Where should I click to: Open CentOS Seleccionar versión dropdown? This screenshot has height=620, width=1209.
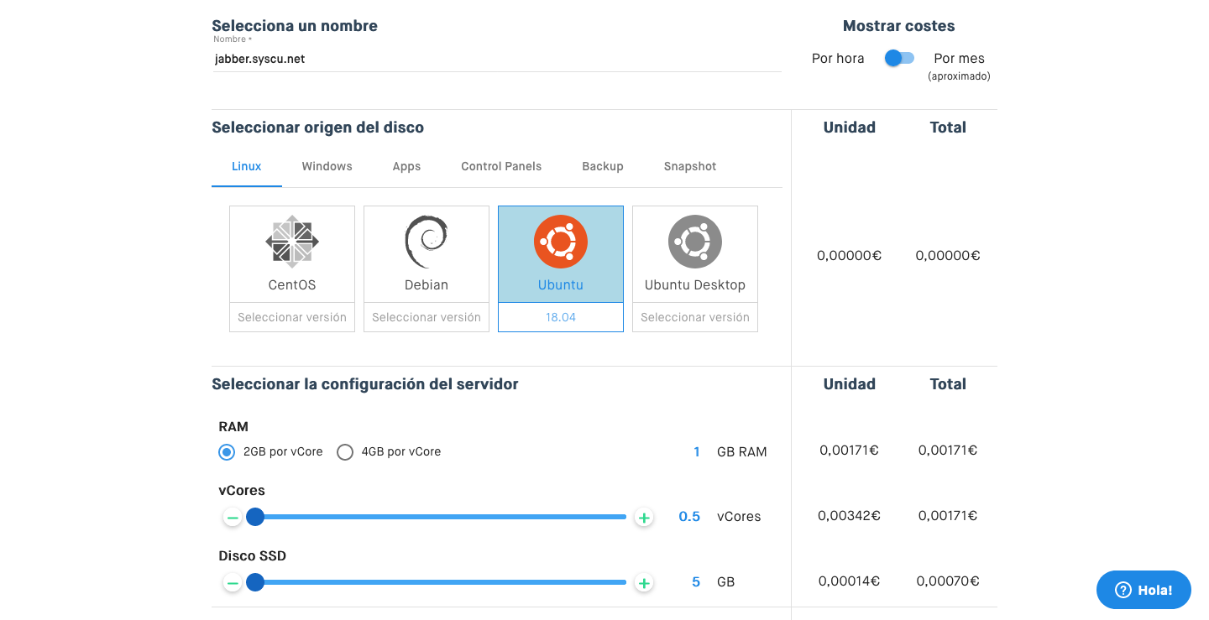[292, 317]
